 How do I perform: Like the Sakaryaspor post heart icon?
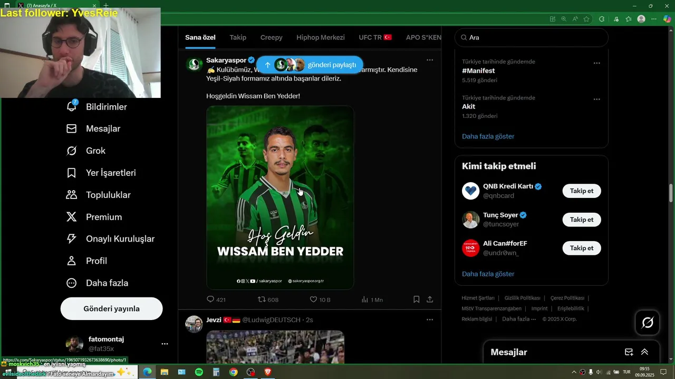click(x=313, y=299)
